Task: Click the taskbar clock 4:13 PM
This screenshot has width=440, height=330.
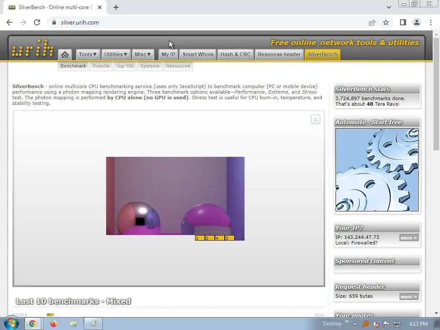Action: pyautogui.click(x=418, y=324)
